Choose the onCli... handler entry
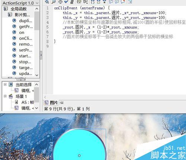Viewport: 186px width, 160px height. click(x=25, y=38)
